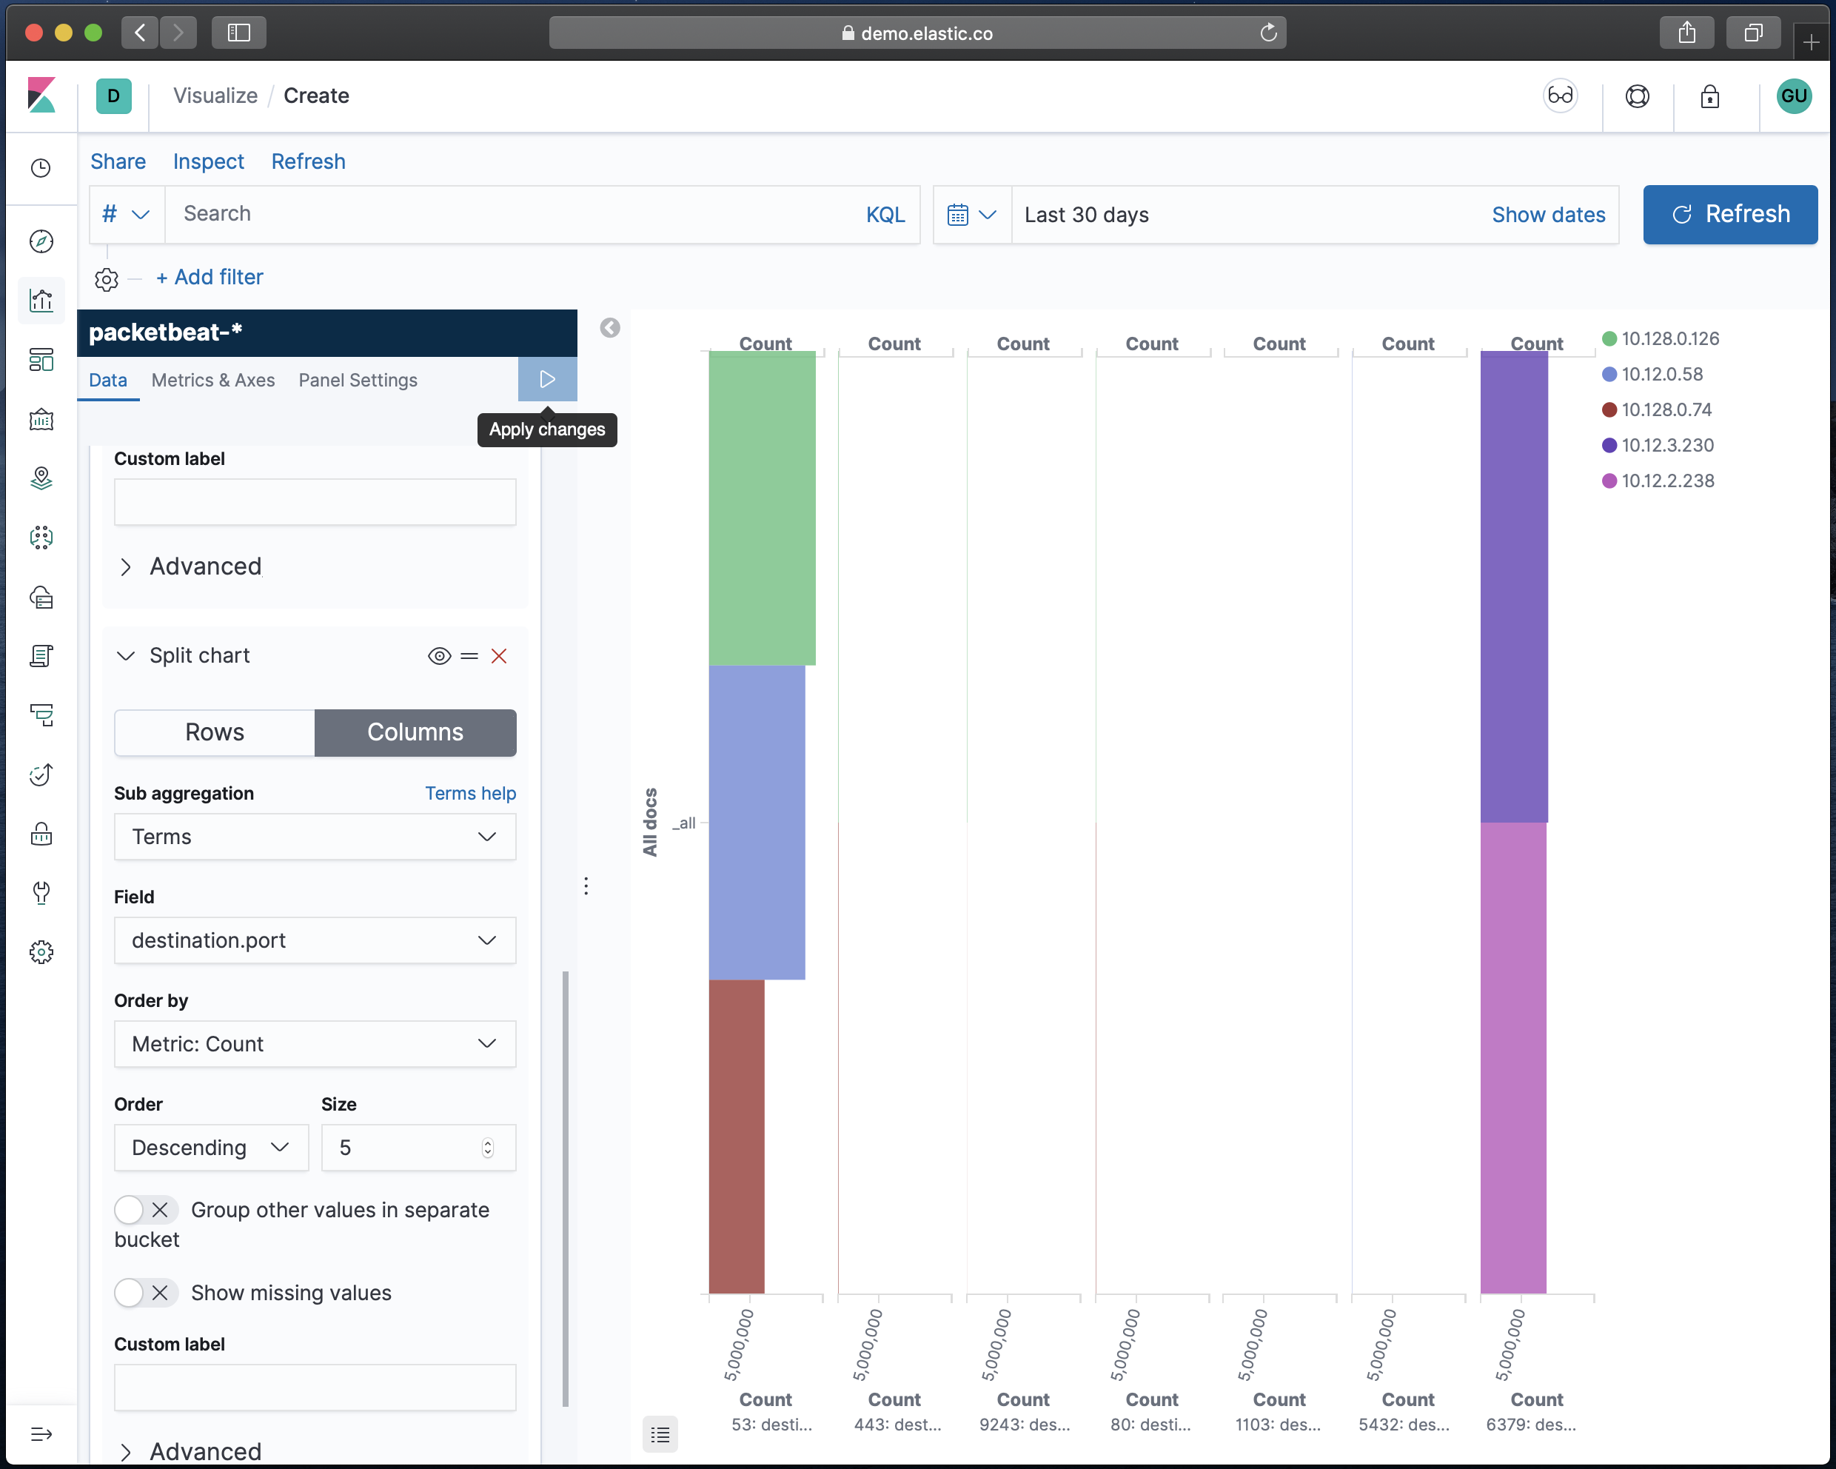Open the Descending order dropdown

click(x=211, y=1147)
